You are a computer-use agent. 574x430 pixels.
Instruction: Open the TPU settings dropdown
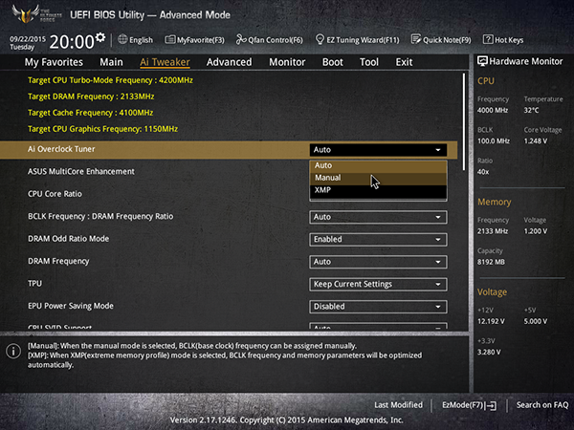(378, 284)
